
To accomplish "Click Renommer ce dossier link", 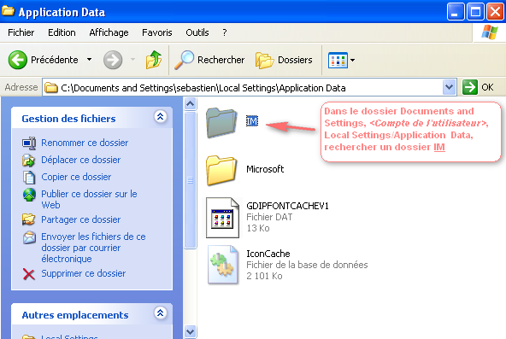I will 85,143.
